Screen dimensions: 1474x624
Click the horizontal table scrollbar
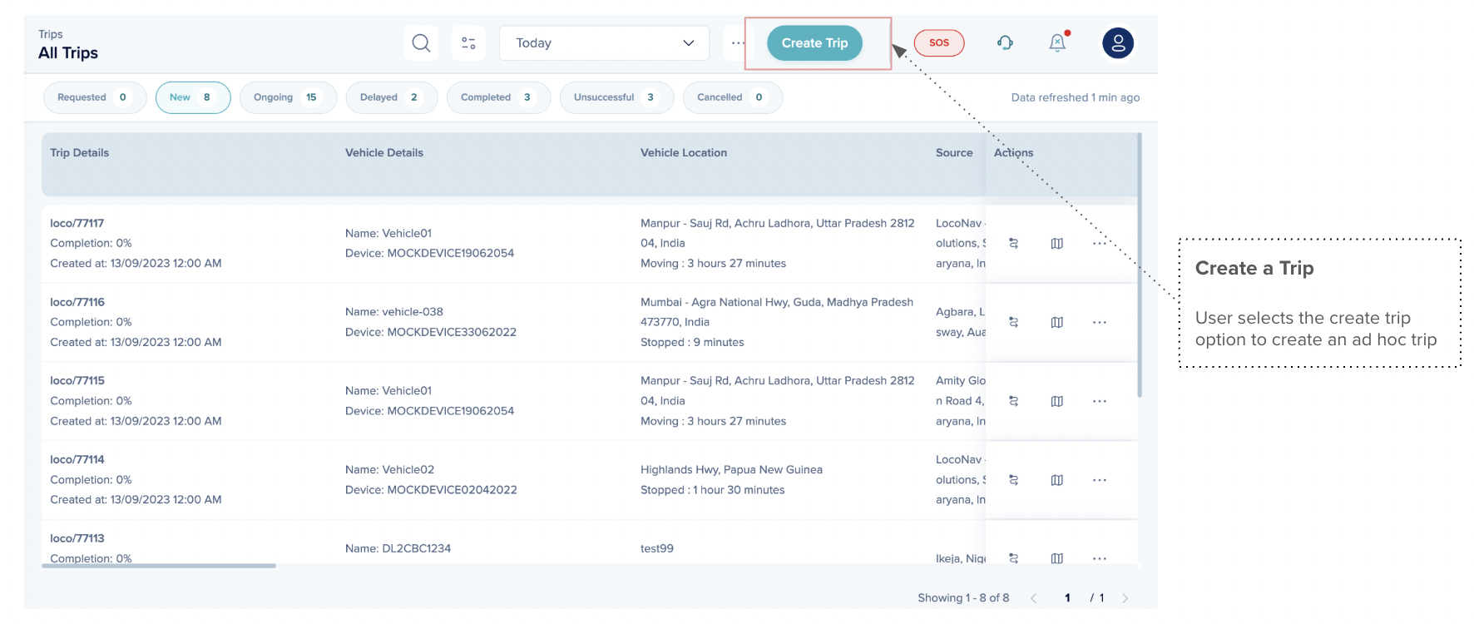159,566
